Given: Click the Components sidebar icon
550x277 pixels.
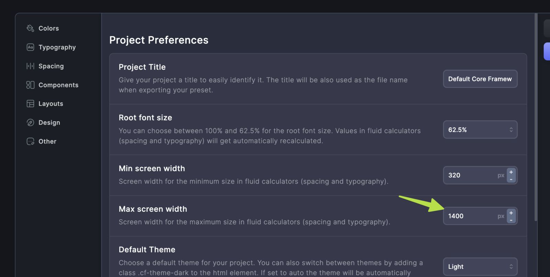Looking at the screenshot, I should coord(30,85).
